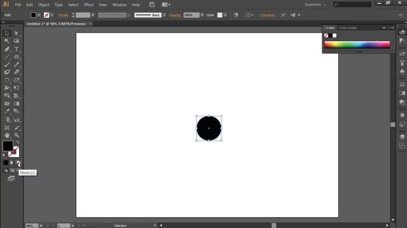Select the Artboard tool
Screen dimensions: 407x228
tap(7, 128)
